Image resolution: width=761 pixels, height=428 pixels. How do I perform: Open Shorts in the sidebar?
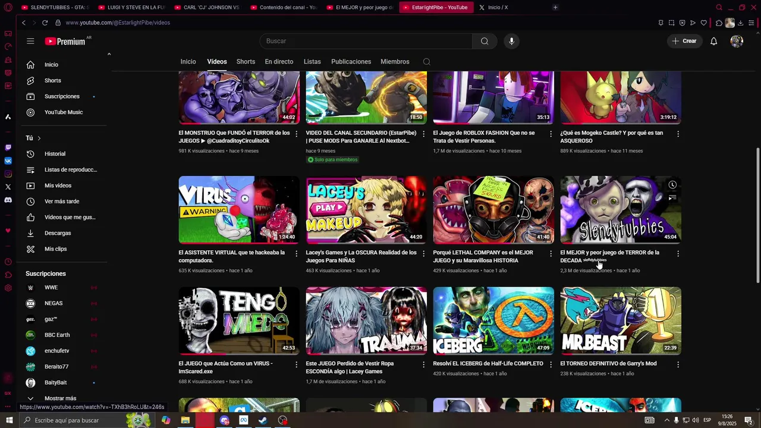[x=65, y=80]
